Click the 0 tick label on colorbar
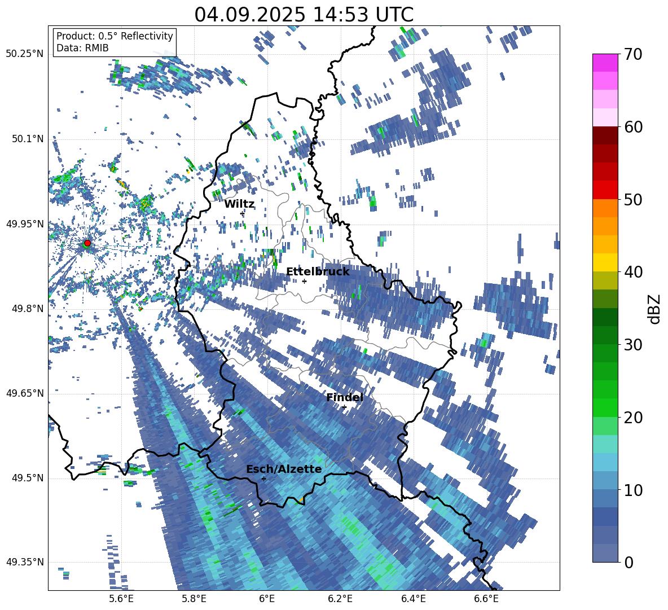The image size is (668, 610). click(x=629, y=563)
